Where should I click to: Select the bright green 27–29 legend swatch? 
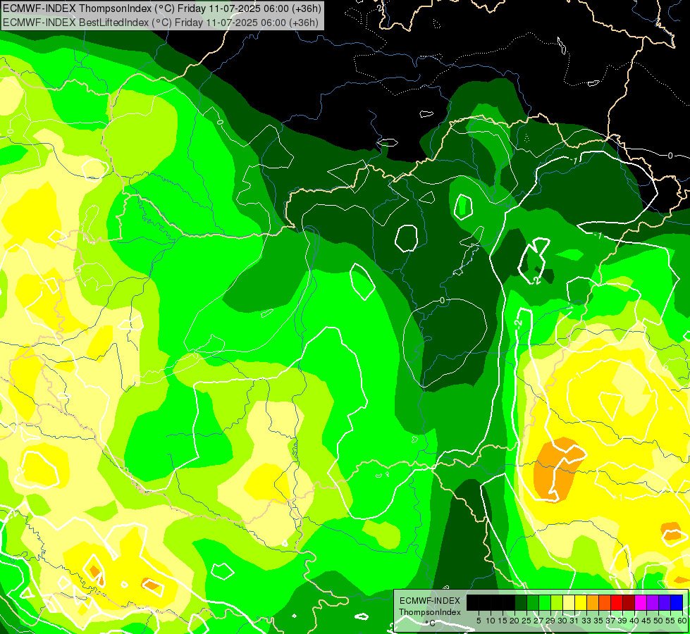tap(545, 602)
